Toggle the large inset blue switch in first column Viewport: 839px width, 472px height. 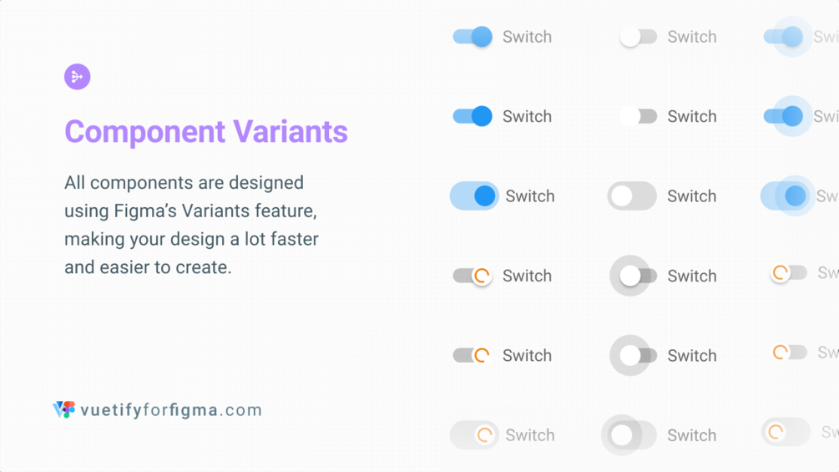[x=474, y=196]
